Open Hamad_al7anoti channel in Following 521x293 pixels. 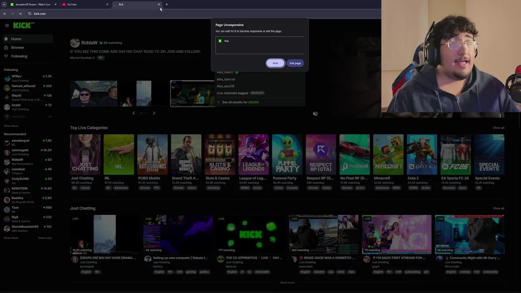(x=28, y=88)
